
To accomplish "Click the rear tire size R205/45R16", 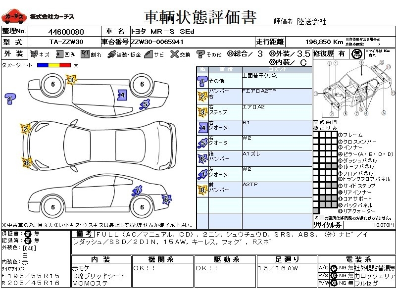I will coord(31,283).
